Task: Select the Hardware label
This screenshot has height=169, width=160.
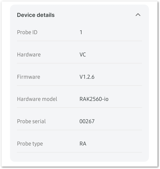Action: click(29, 55)
